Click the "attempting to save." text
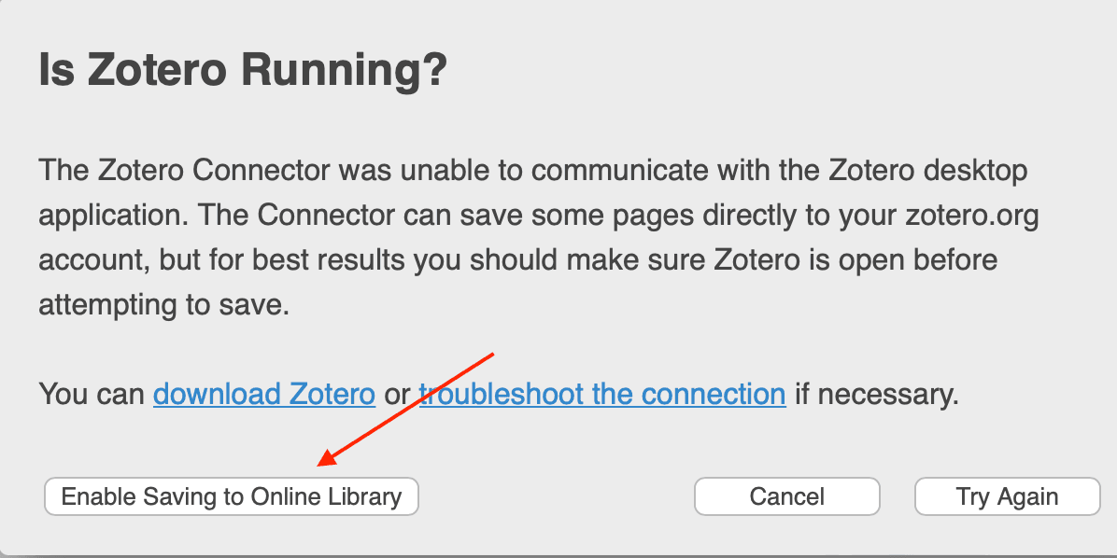This screenshot has width=1117, height=558. [163, 303]
